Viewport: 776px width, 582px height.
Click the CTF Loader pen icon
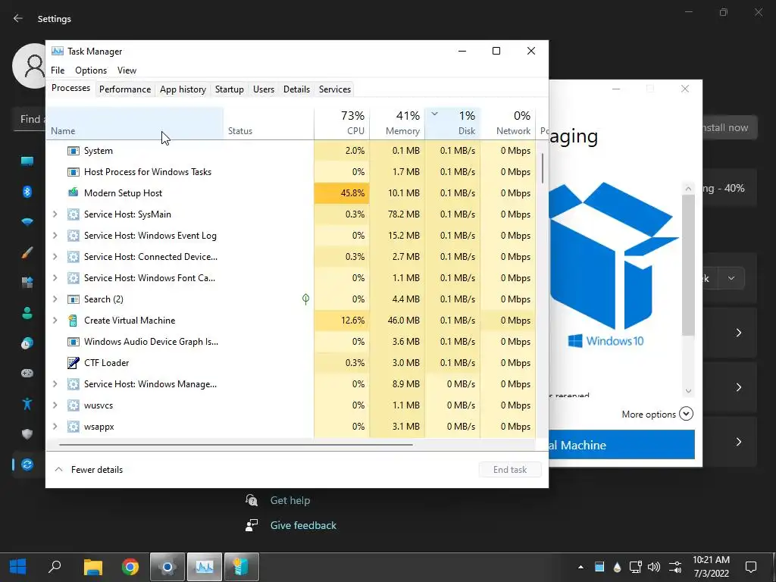coord(74,363)
